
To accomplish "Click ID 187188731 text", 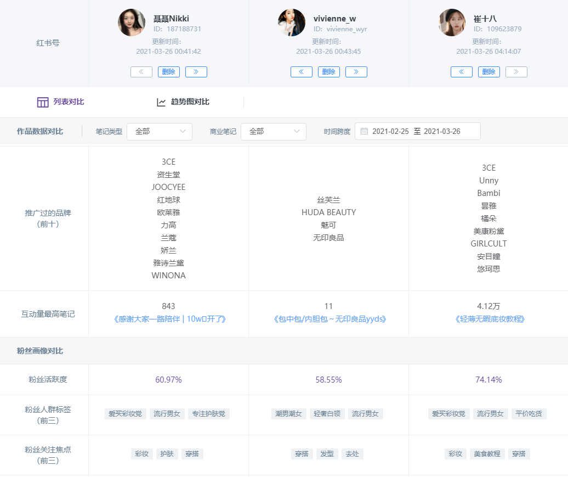I will [x=177, y=29].
